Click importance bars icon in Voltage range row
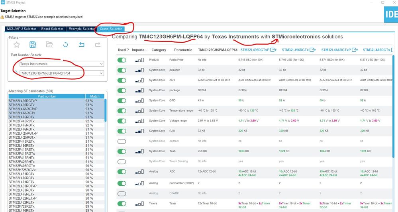Viewport: 398px width, 212px height. tap(139, 121)
